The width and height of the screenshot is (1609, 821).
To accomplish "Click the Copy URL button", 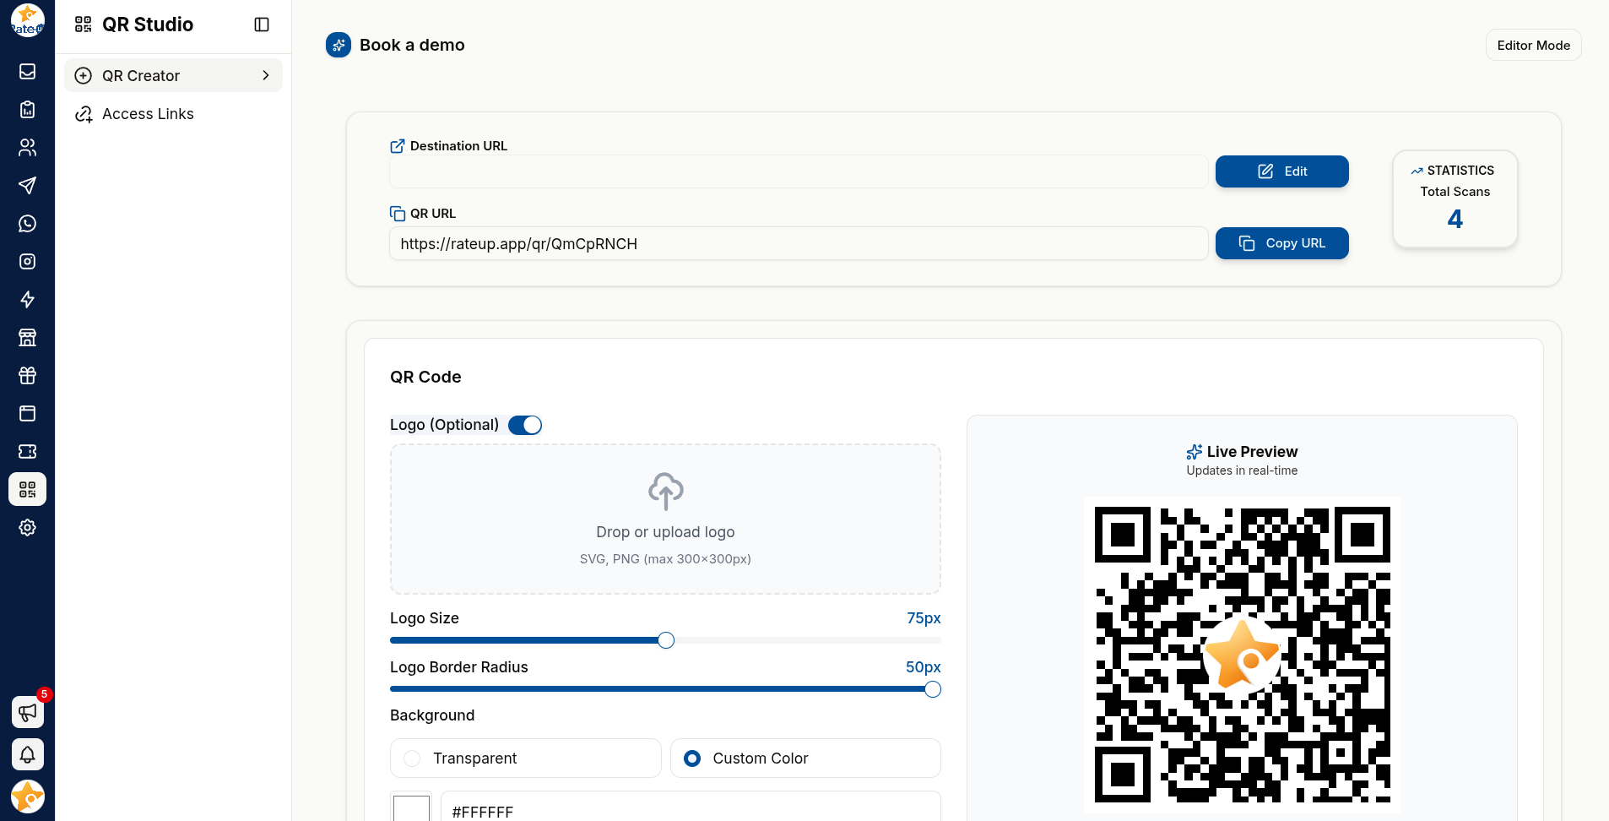I will tap(1281, 243).
